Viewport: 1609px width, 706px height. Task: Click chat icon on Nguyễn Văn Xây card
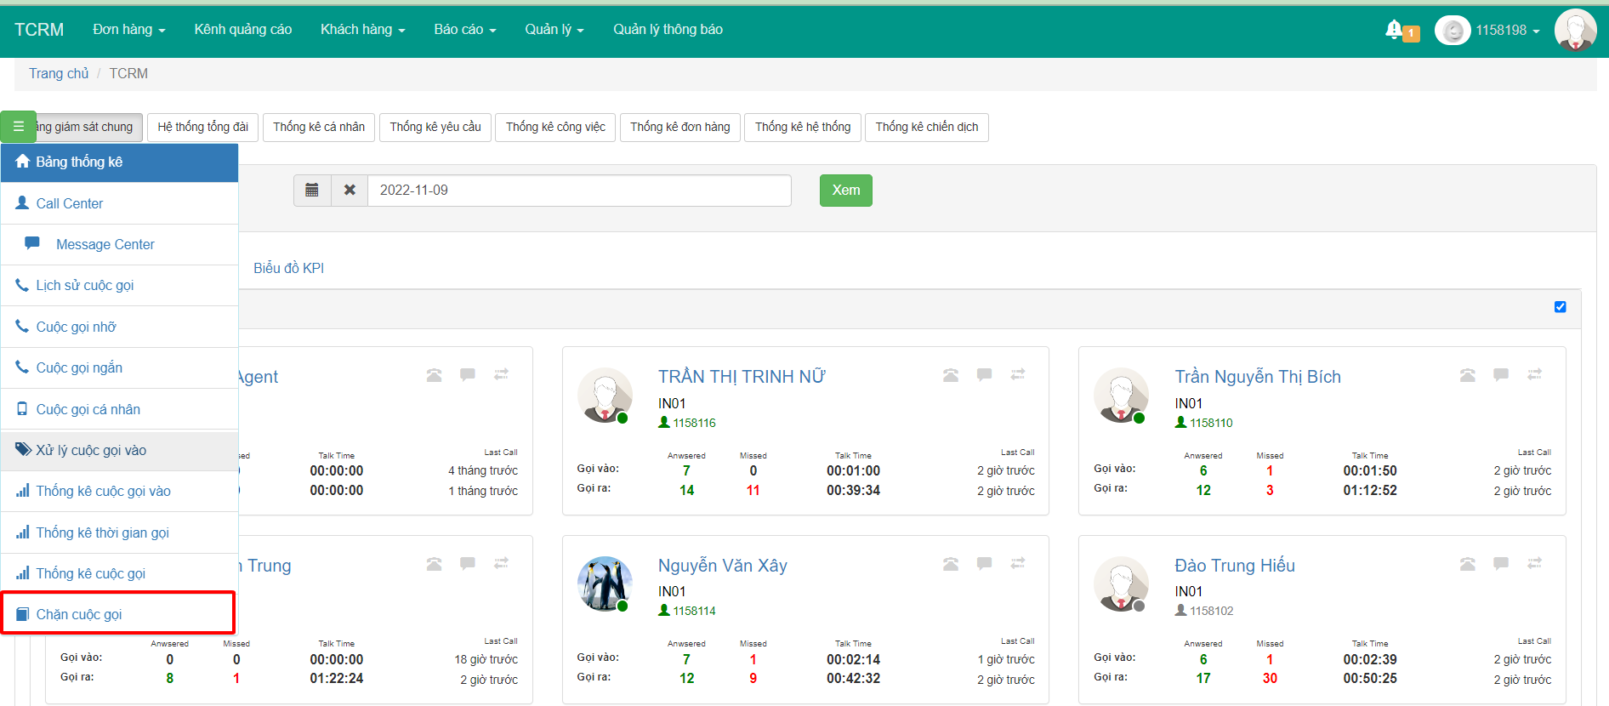click(x=985, y=563)
